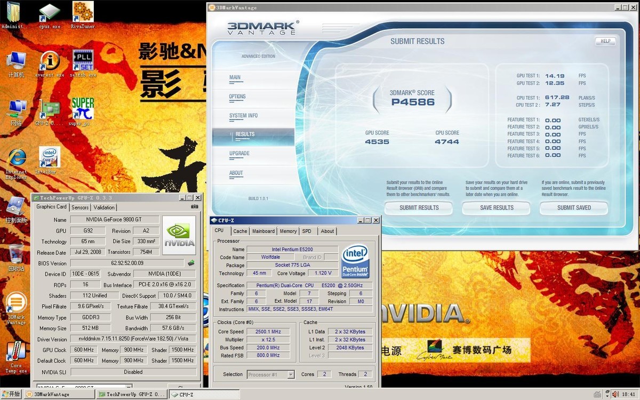Select RESULTS in 3DMark Vantage sidebar
This screenshot has height=400, width=640.
point(253,137)
